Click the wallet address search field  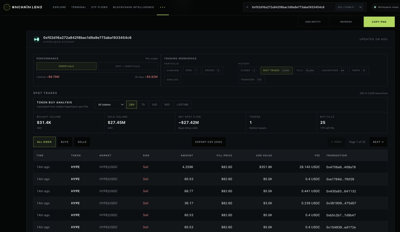pos(288,7)
